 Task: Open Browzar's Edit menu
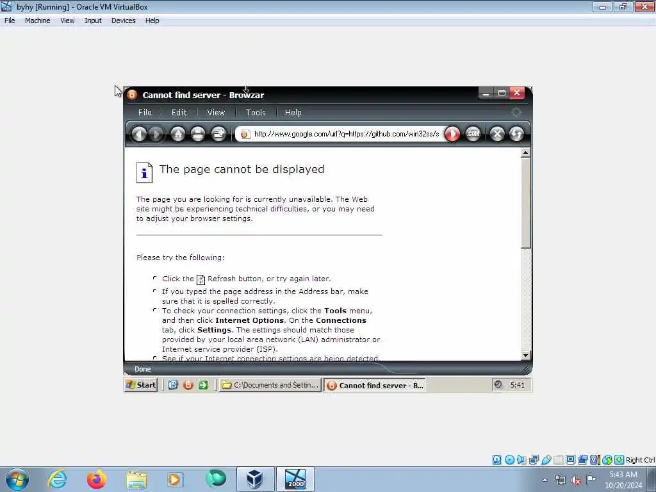pyautogui.click(x=179, y=113)
